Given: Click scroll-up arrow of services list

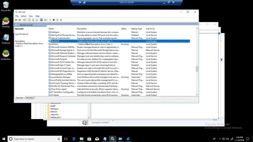Looking at the screenshot, I should [197, 28].
